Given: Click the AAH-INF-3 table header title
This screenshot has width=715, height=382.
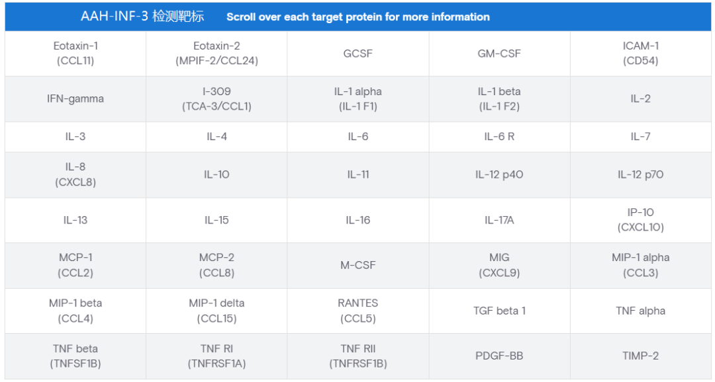Looking at the screenshot, I should [142, 17].
